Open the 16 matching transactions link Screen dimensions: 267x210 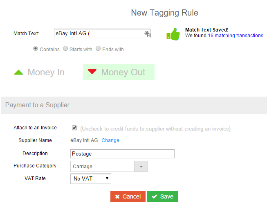pos(236,36)
